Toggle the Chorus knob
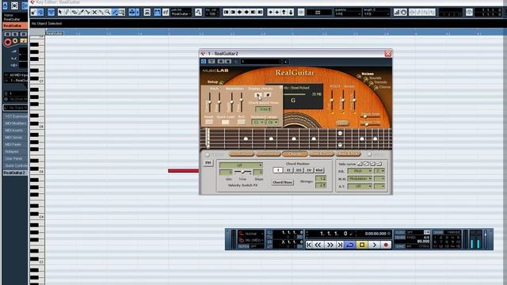Screen dimensions: 507x285 (375, 88)
